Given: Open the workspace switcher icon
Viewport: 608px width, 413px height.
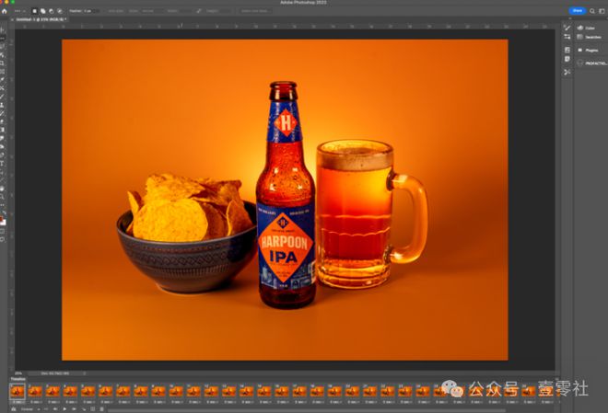Looking at the screenshot, I should pyautogui.click(x=602, y=11).
